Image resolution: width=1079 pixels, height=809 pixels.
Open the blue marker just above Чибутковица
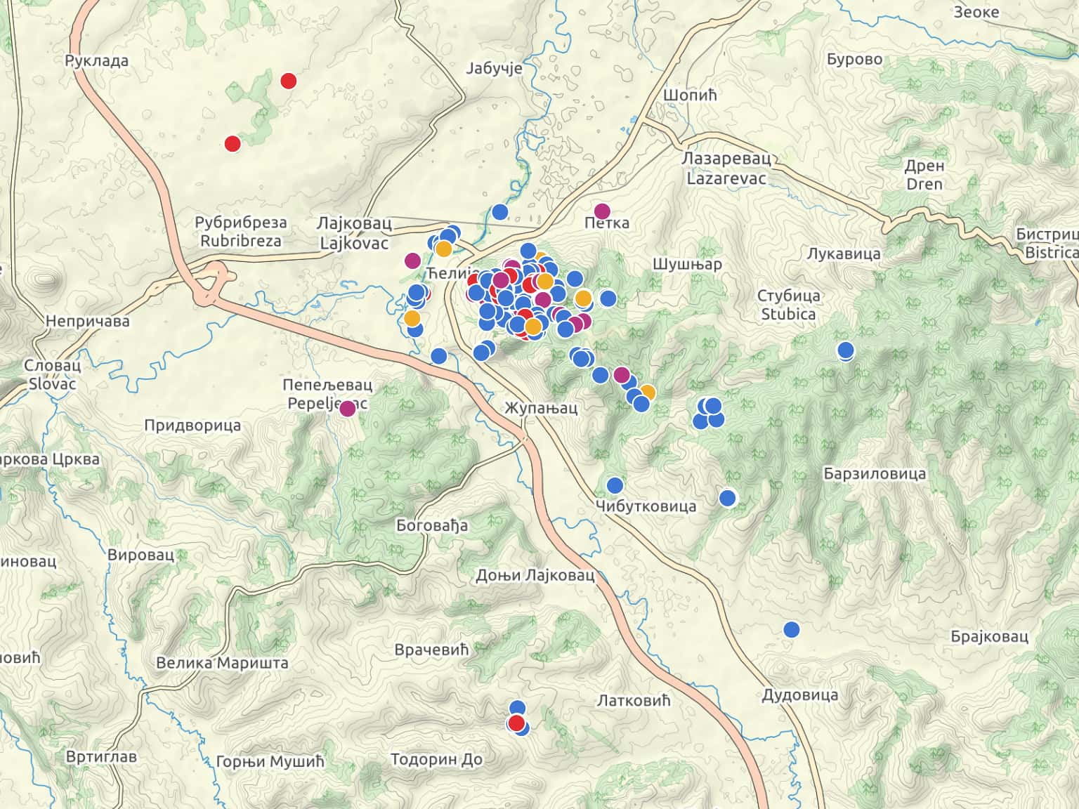point(615,485)
